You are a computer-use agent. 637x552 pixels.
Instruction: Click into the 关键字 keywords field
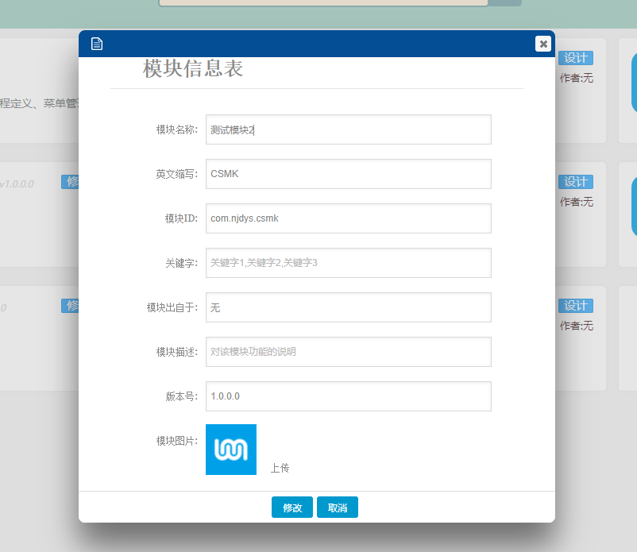tap(348, 263)
